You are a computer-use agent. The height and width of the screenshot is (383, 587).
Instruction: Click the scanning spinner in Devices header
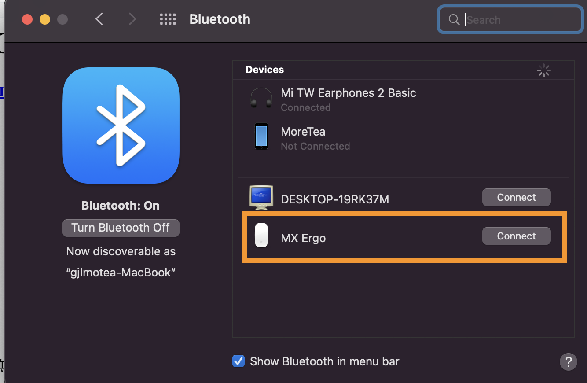click(544, 70)
